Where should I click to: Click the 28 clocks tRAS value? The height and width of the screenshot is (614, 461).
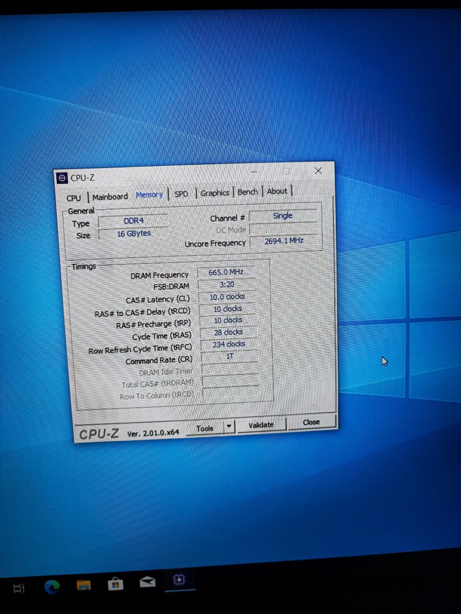[228, 333]
